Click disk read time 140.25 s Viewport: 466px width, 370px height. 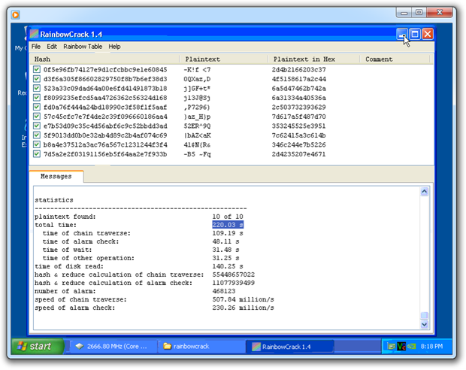[x=228, y=266]
